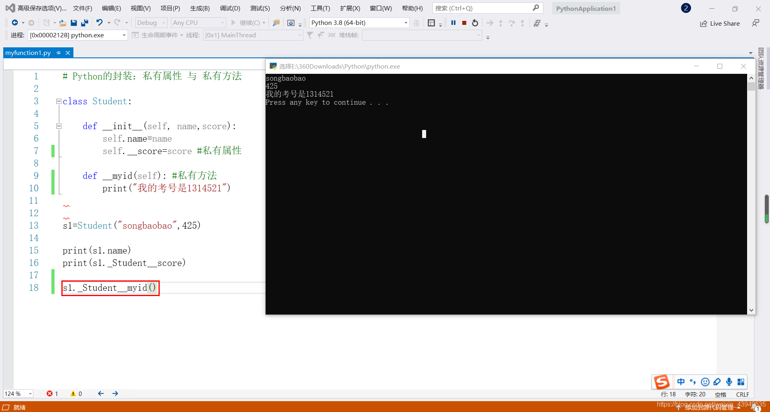Viewport: 770px width, 412px height.
Task: Go to the previous issue with the left arrow
Action: click(x=101, y=394)
